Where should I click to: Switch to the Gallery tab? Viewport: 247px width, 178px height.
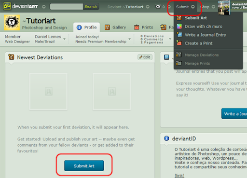click(x=115, y=27)
